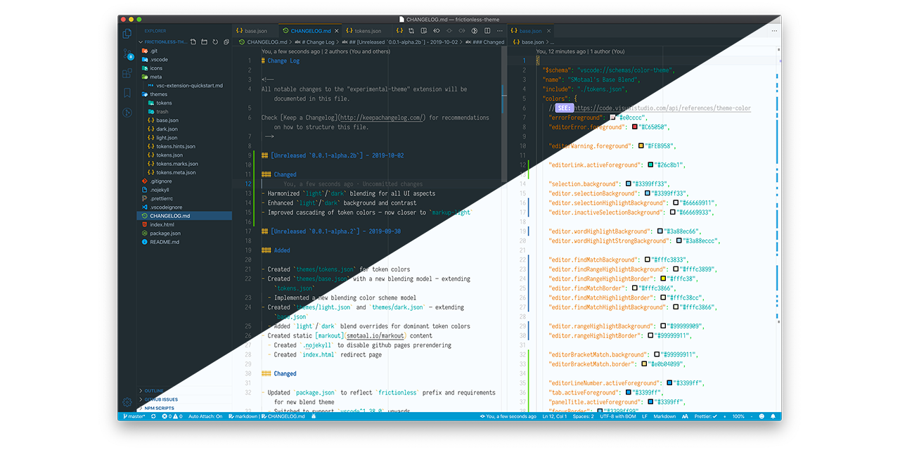Click '# Change Log' breadcrumb segment
The height and width of the screenshot is (450, 900).
coord(316,42)
